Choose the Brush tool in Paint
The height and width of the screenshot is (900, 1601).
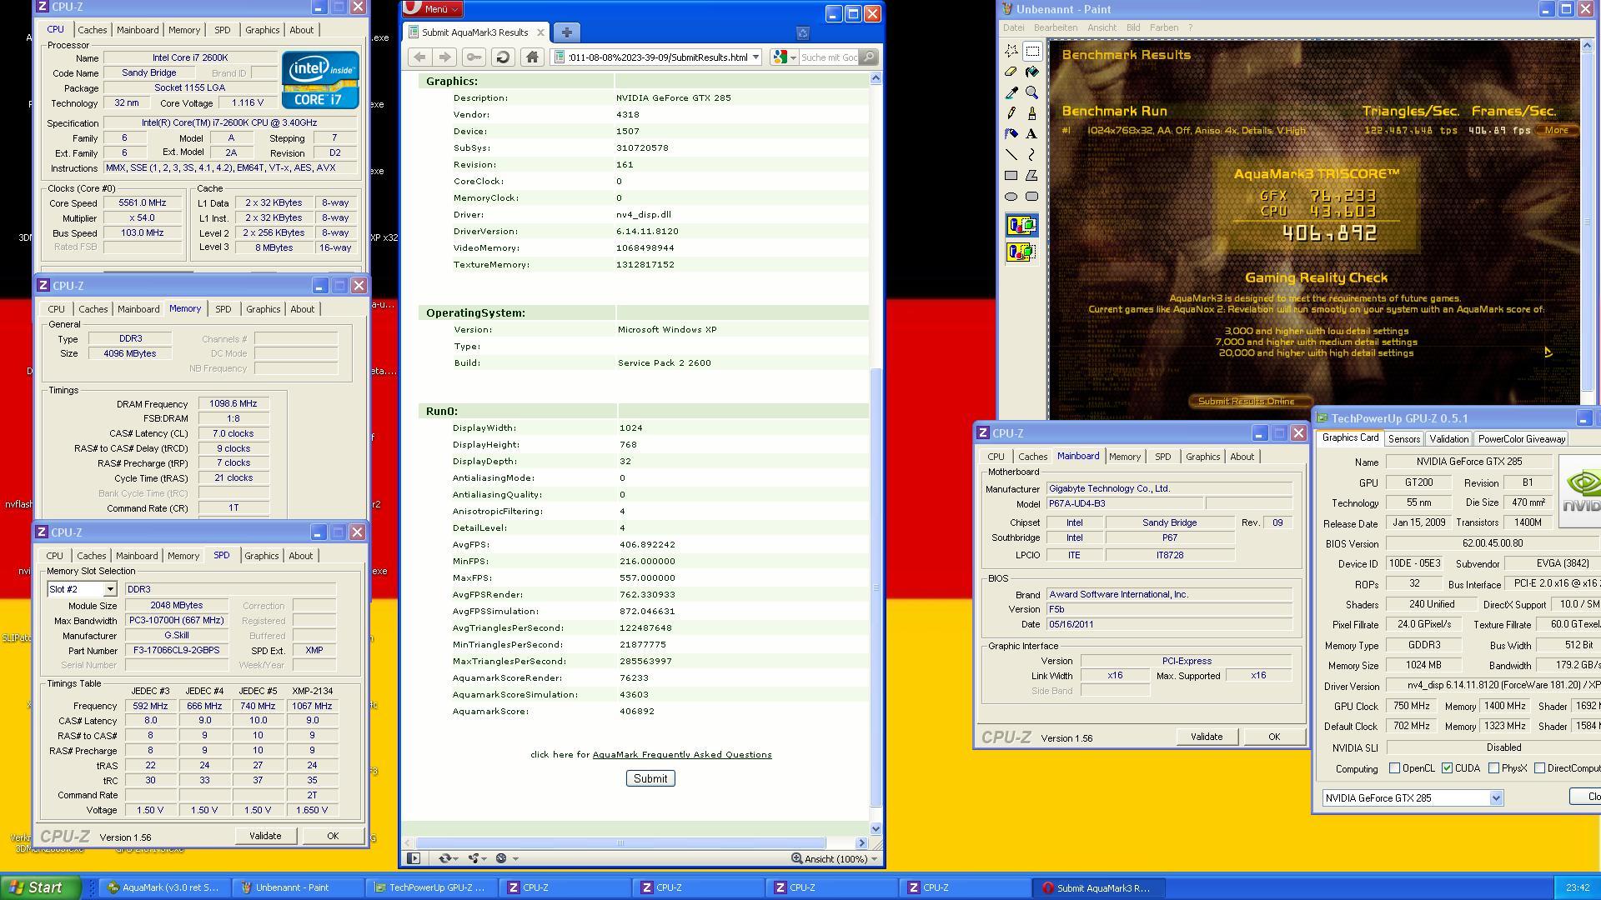pos(1032,113)
